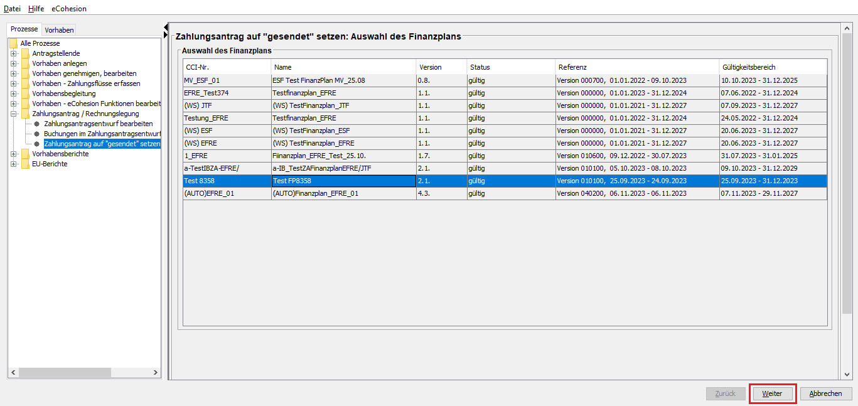The width and height of the screenshot is (858, 406).
Task: Click the Vorhaben anlegen folder icon
Action: point(25,63)
